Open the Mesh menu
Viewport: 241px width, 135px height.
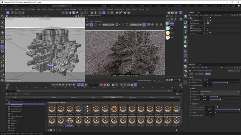[x=38, y=9]
